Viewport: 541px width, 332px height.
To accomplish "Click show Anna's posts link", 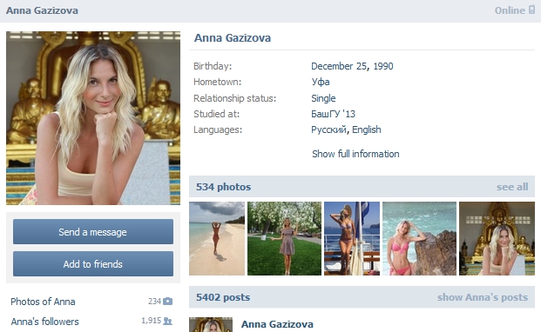I will [483, 297].
